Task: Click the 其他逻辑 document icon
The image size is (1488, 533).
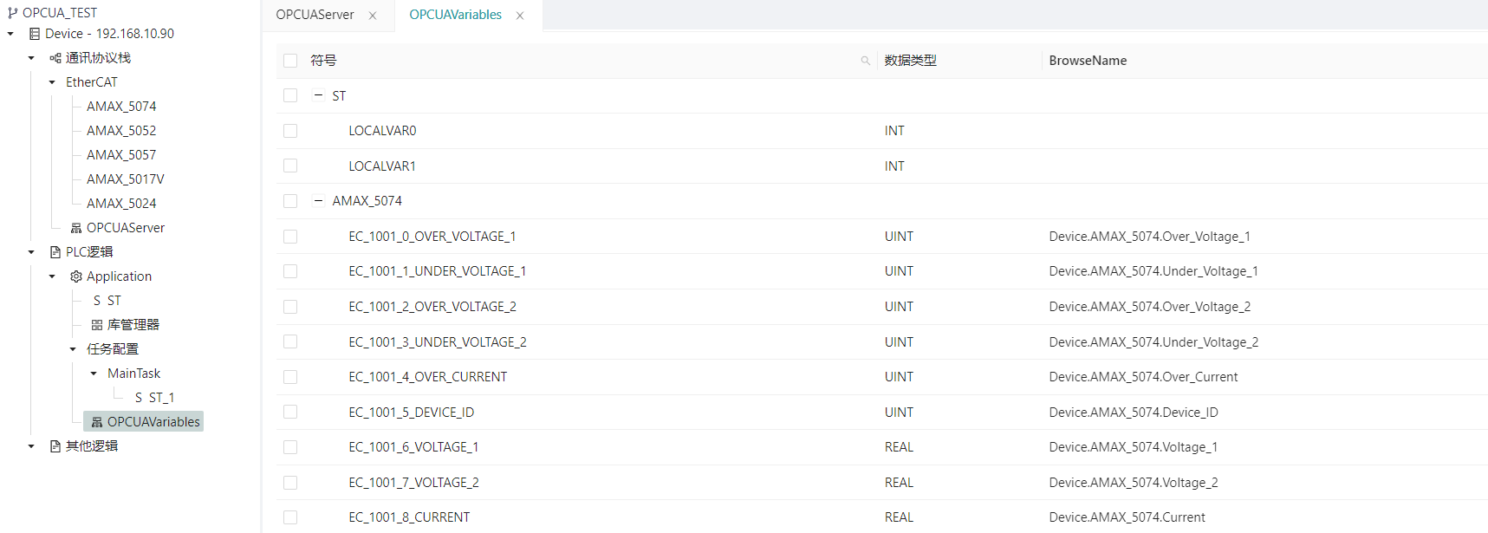Action: pyautogui.click(x=55, y=446)
